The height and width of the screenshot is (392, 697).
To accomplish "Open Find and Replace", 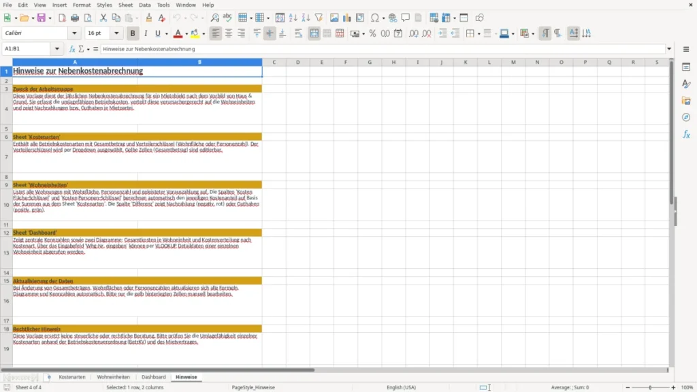I will (214, 18).
